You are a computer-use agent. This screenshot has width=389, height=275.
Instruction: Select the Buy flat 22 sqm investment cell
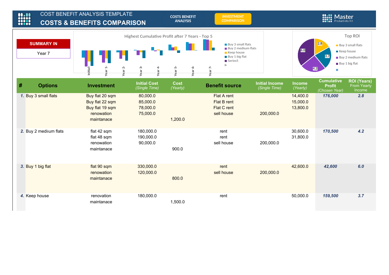point(101,102)
